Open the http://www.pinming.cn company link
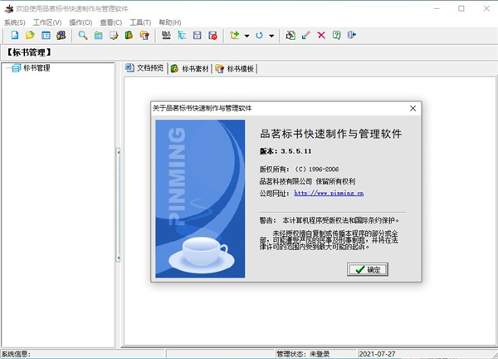Screen dimensions: 498x359 329,193
